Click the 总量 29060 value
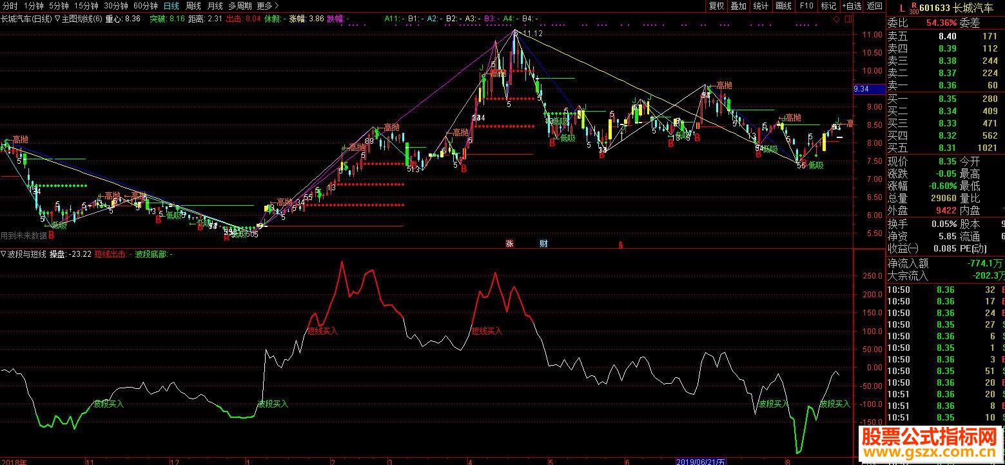The width and height of the screenshot is (1005, 465). (942, 198)
